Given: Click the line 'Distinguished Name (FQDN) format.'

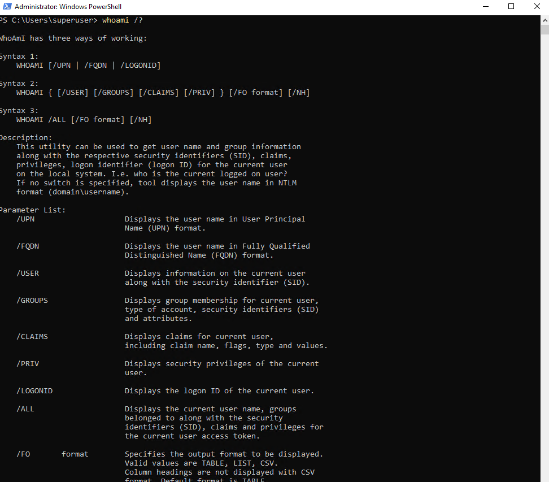Looking at the screenshot, I should pos(199,255).
